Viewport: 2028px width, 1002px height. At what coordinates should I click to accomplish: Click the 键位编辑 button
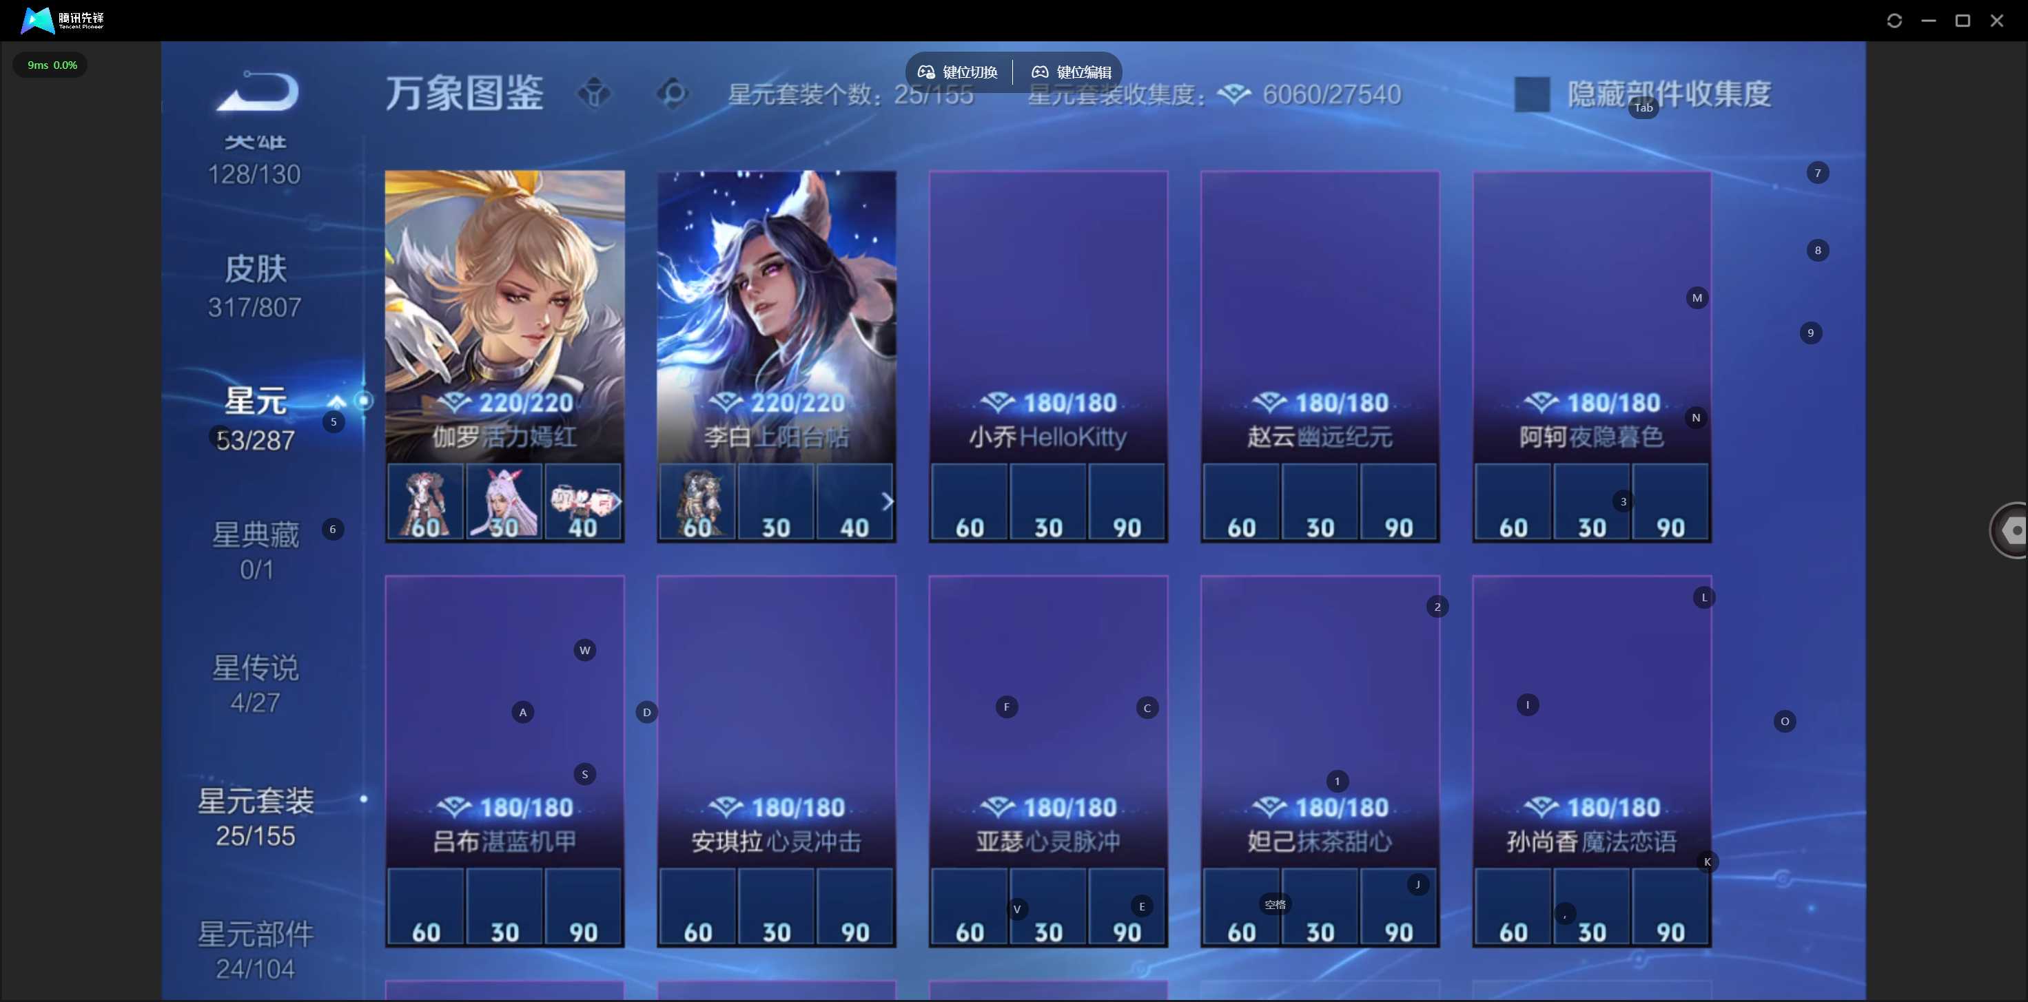(x=1072, y=72)
